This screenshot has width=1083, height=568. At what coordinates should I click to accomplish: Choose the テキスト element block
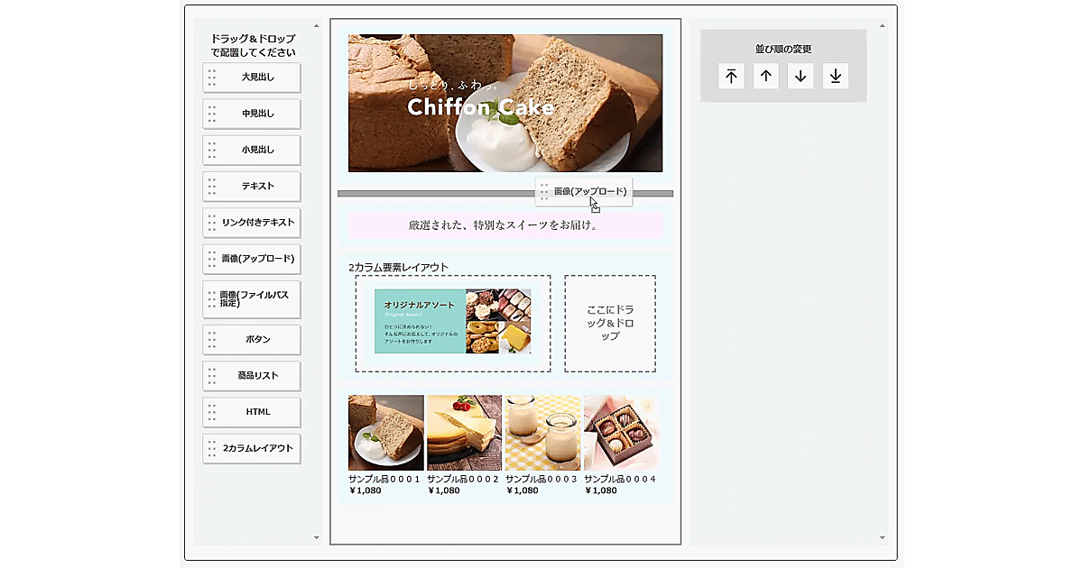252,186
